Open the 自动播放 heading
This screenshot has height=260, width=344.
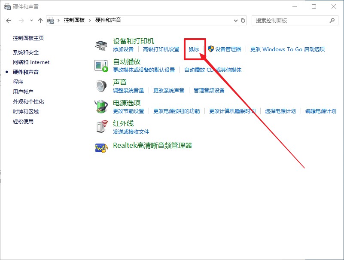(127, 62)
